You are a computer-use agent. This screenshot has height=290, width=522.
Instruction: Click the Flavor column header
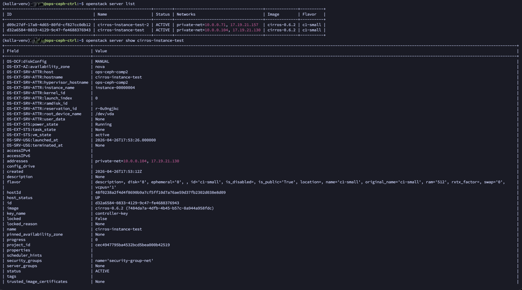[309, 14]
